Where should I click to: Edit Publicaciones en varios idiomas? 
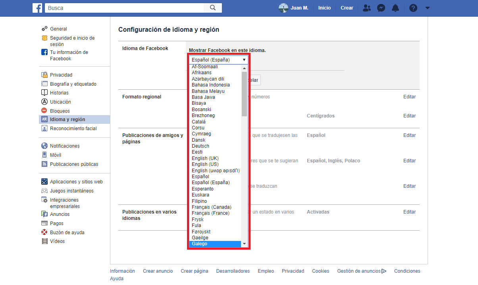pyautogui.click(x=409, y=212)
